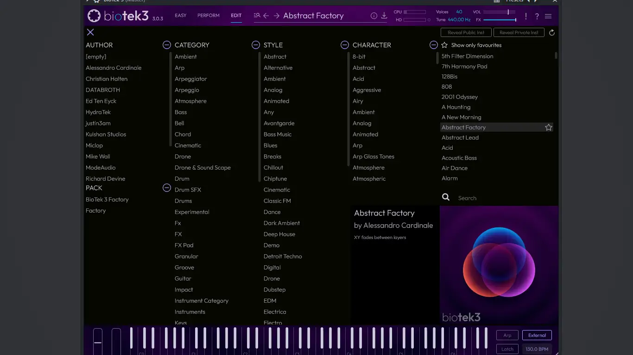Load the Abstract Lead preset

click(x=460, y=137)
